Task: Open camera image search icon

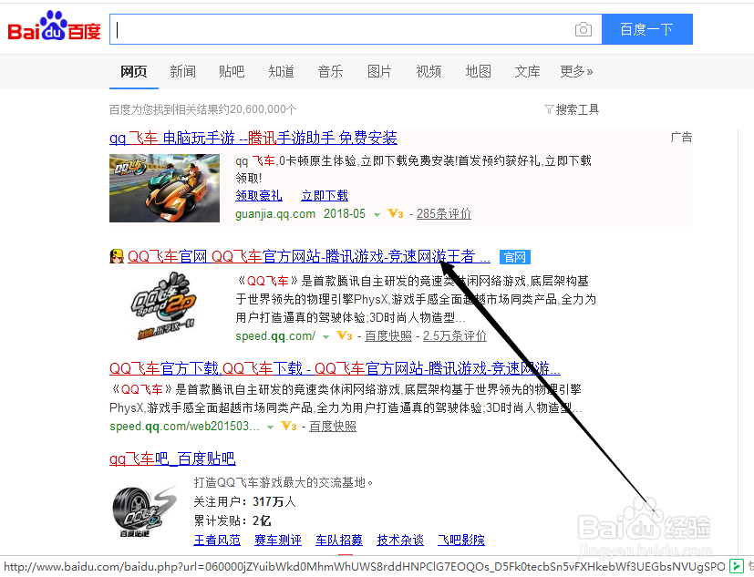Action: pos(584,29)
